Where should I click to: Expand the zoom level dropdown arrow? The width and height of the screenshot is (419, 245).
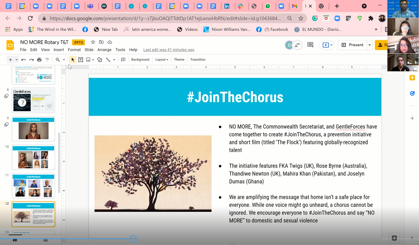pos(64,60)
